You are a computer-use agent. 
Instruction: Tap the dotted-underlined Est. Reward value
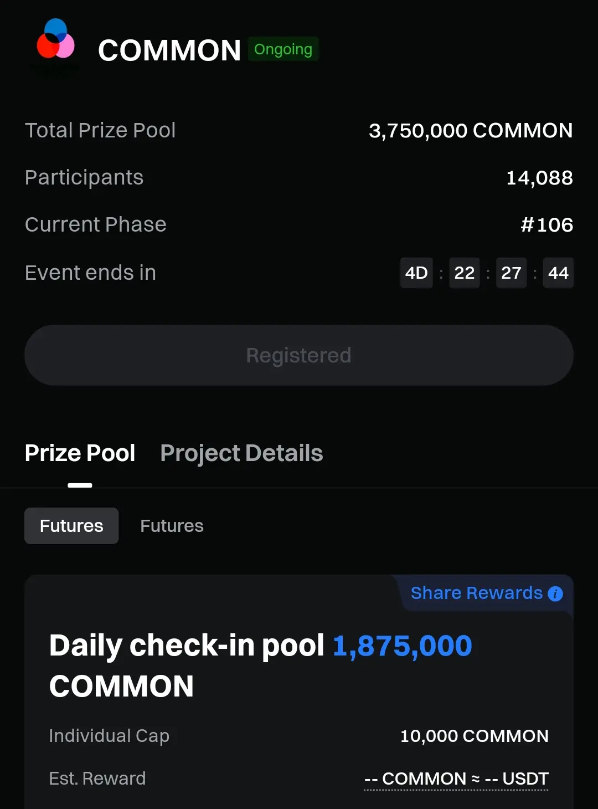tap(456, 779)
